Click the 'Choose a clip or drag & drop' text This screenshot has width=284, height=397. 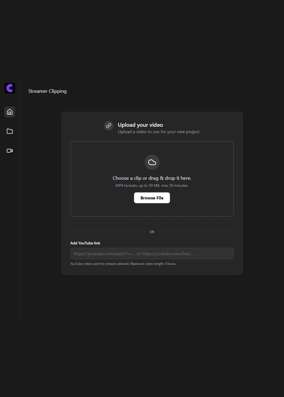(x=152, y=178)
